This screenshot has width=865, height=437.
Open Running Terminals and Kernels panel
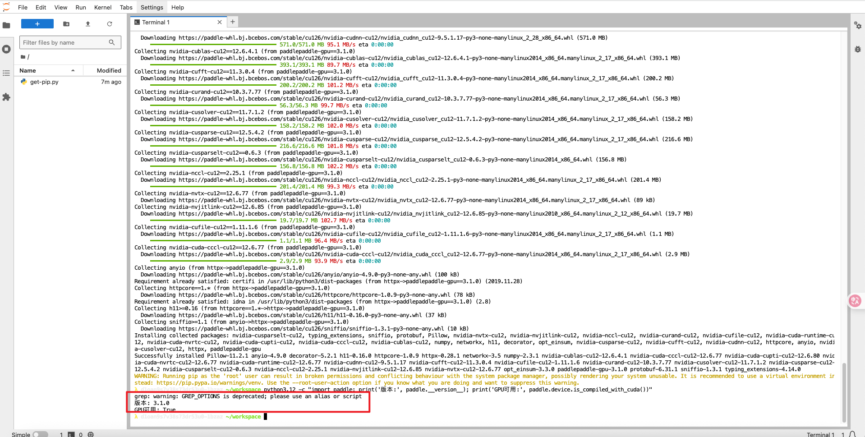click(6, 49)
